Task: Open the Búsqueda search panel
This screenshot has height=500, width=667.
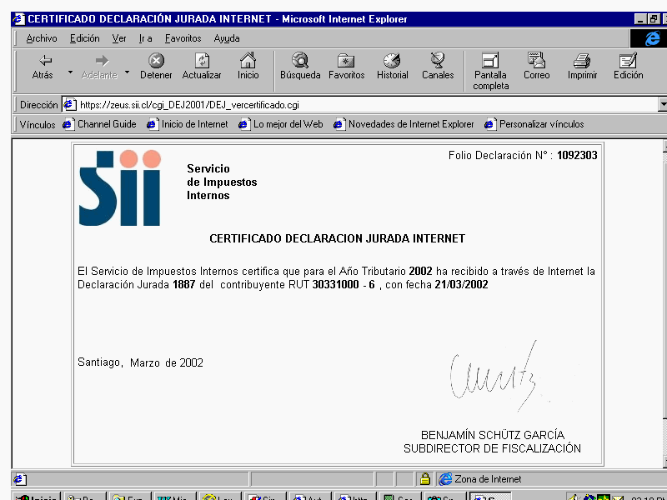Action: pos(300,67)
